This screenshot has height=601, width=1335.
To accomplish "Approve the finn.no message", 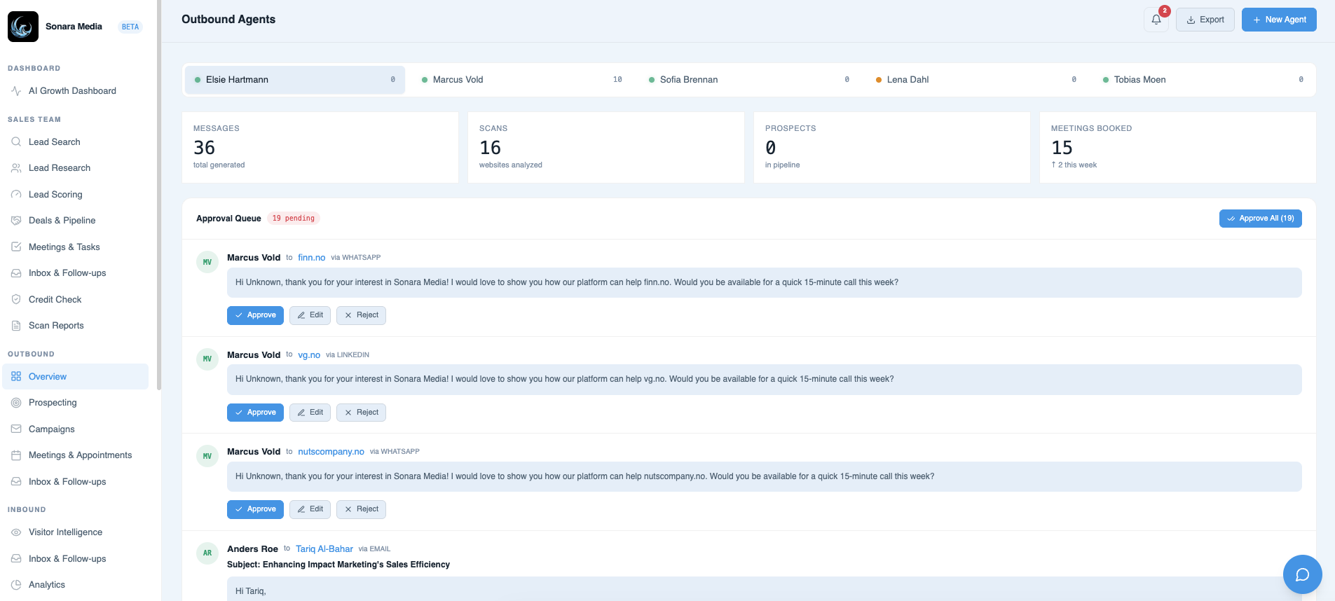I will pos(255,315).
